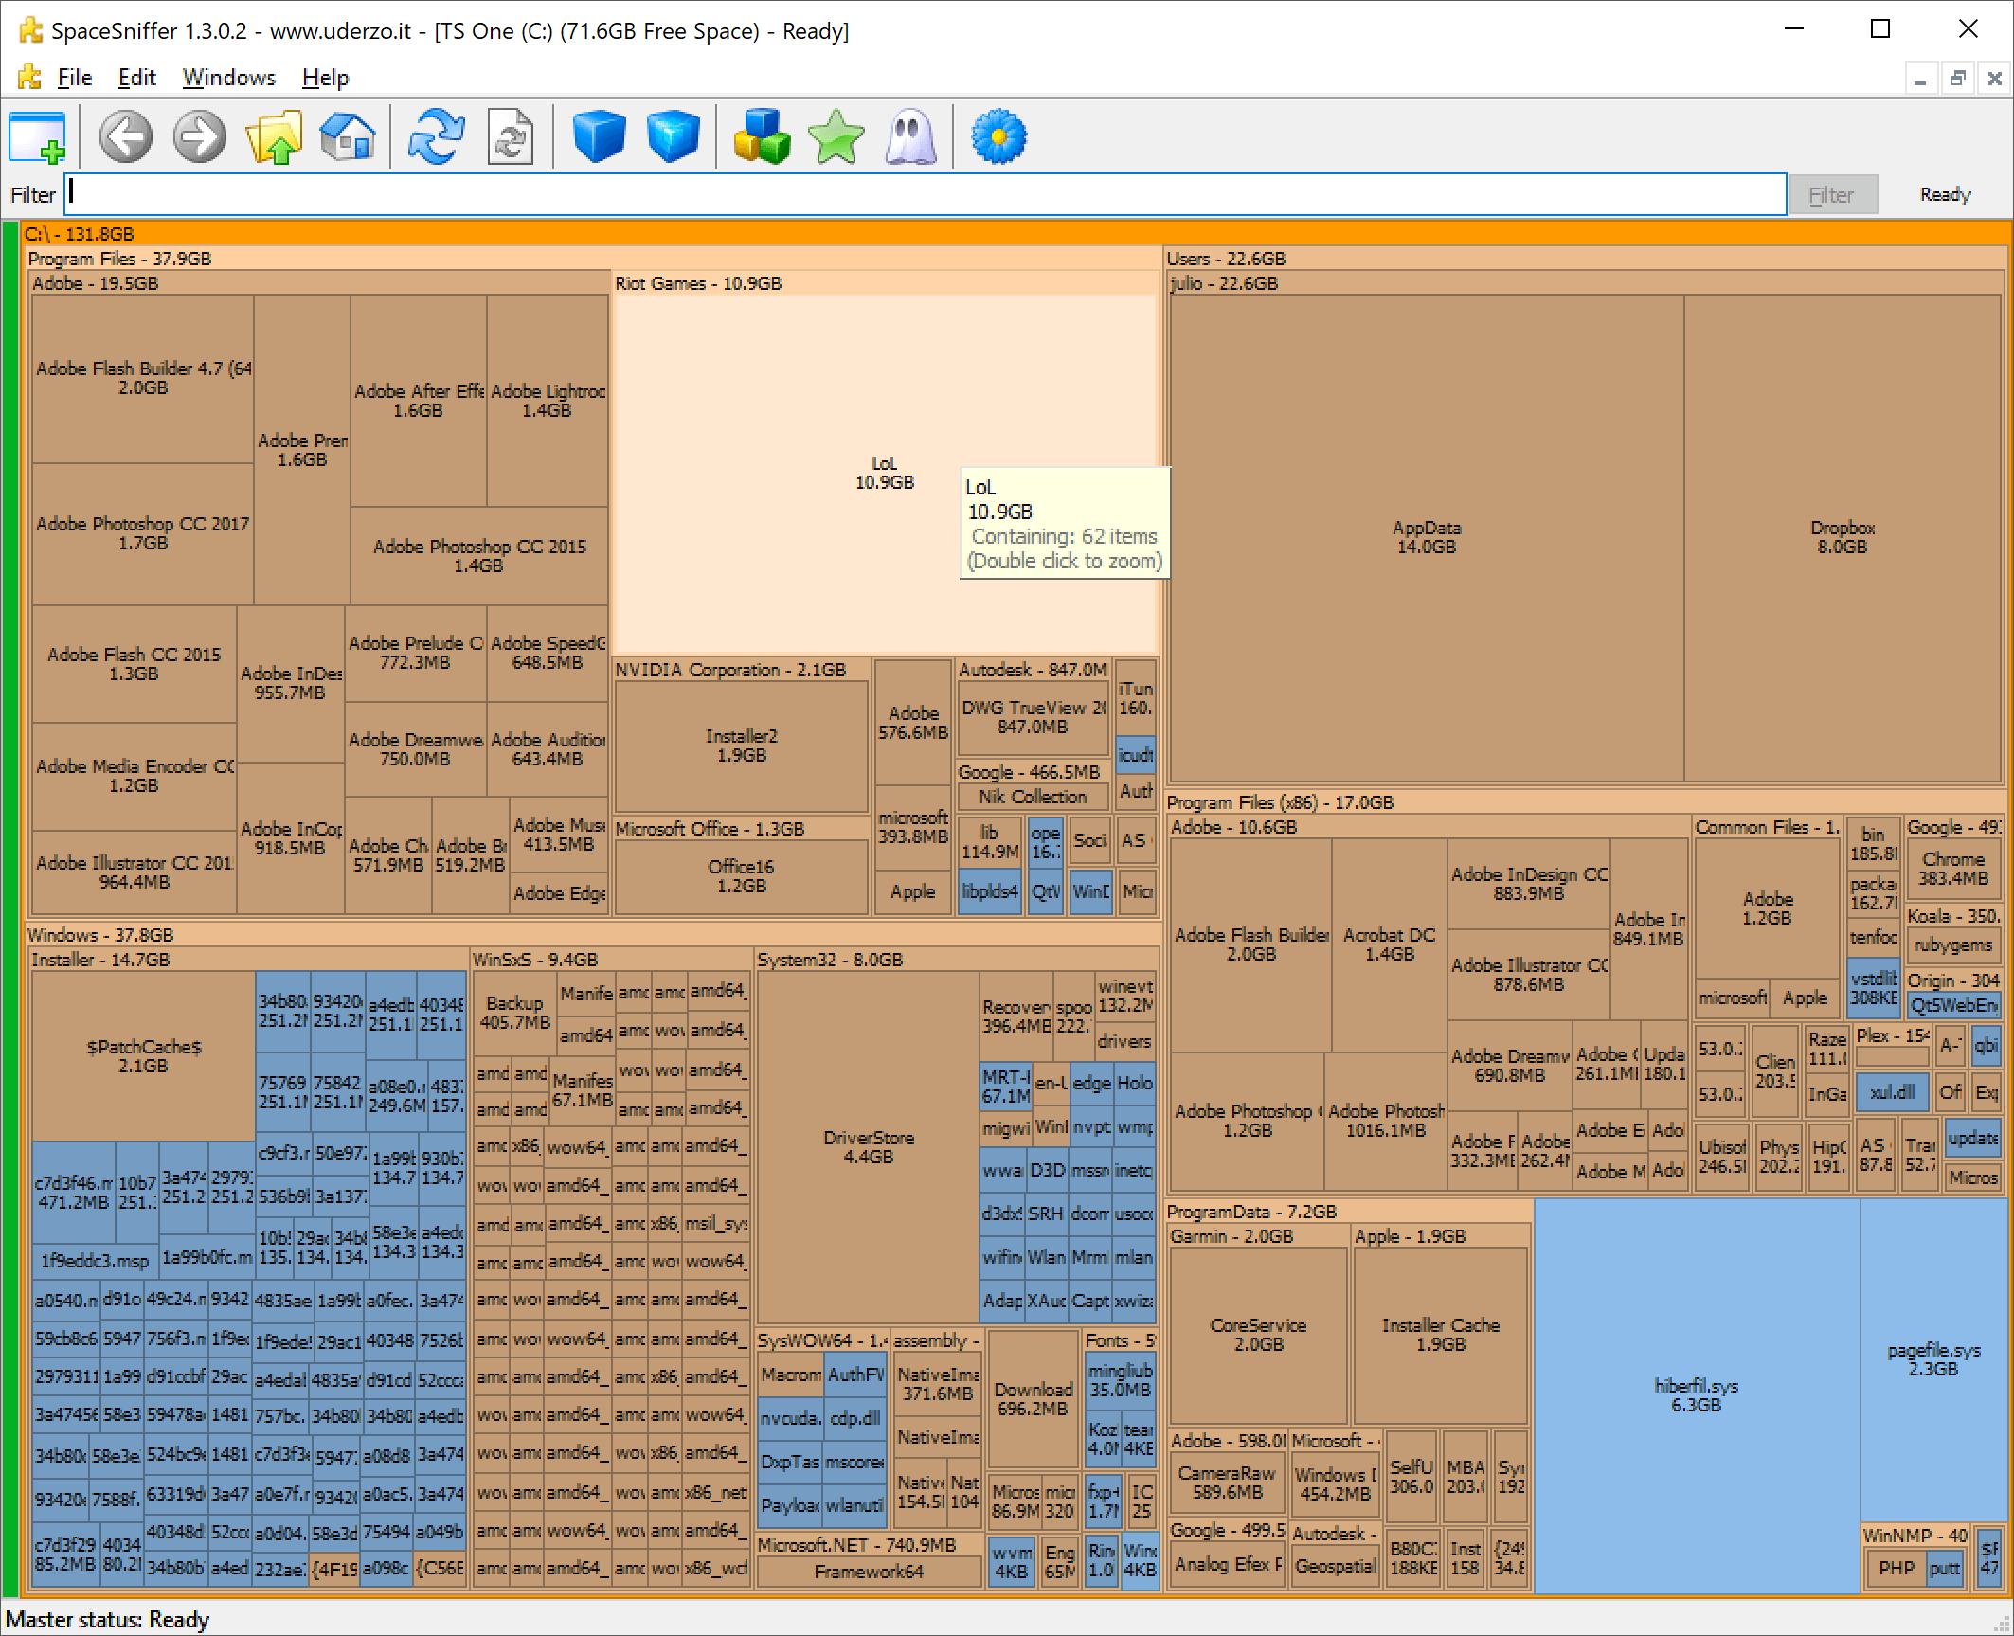Click the Filter button

tap(1832, 195)
